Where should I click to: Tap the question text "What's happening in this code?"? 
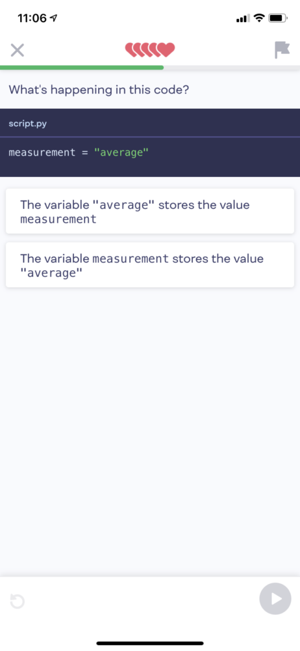pos(99,90)
